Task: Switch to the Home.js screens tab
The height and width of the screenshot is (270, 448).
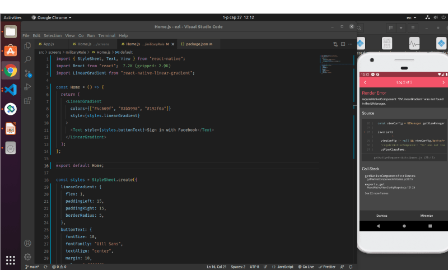Action: coord(93,44)
